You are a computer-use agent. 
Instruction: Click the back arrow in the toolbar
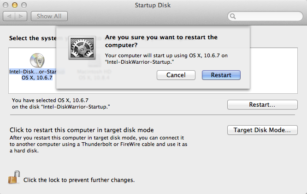tap(10, 16)
